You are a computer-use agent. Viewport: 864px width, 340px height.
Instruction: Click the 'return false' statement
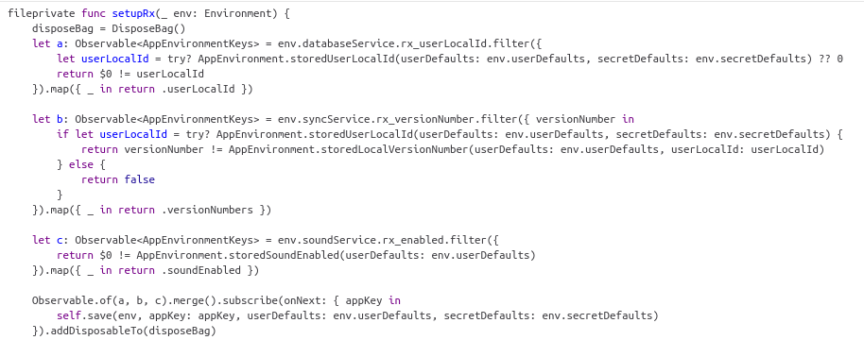[x=118, y=179]
